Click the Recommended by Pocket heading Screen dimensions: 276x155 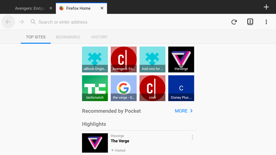(x=111, y=111)
